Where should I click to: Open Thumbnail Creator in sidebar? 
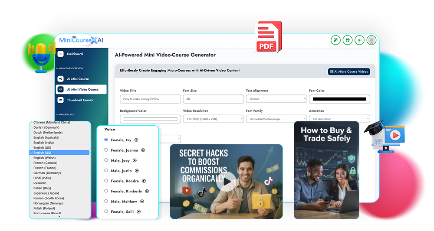click(x=80, y=100)
